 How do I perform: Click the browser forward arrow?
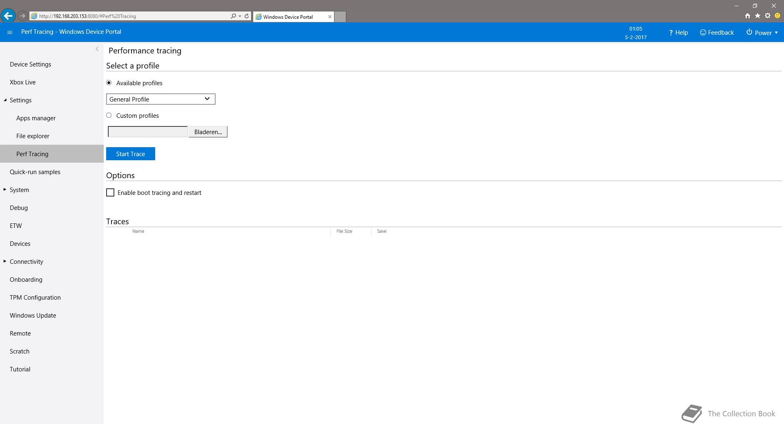pos(22,16)
